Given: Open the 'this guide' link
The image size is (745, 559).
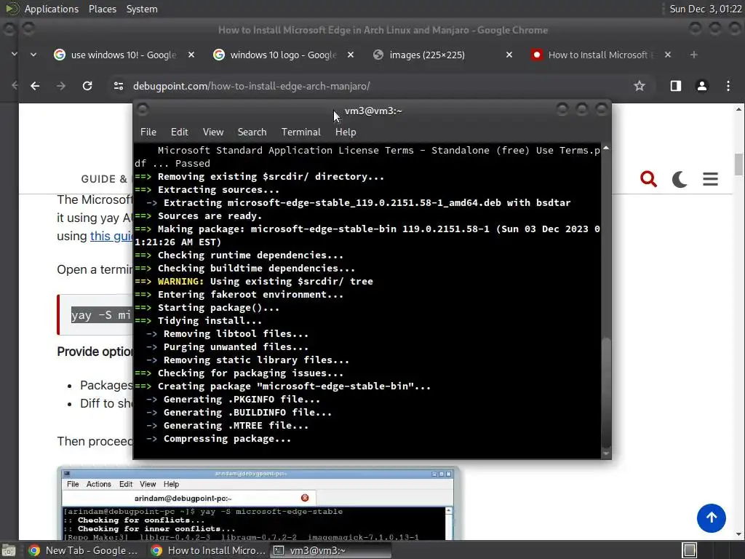Looking at the screenshot, I should coord(111,237).
